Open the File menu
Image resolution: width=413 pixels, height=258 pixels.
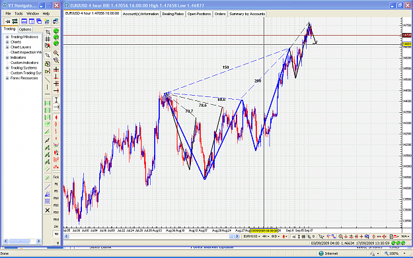[8, 13]
